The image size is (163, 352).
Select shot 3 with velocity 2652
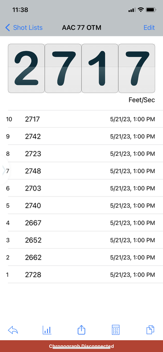click(x=81, y=240)
